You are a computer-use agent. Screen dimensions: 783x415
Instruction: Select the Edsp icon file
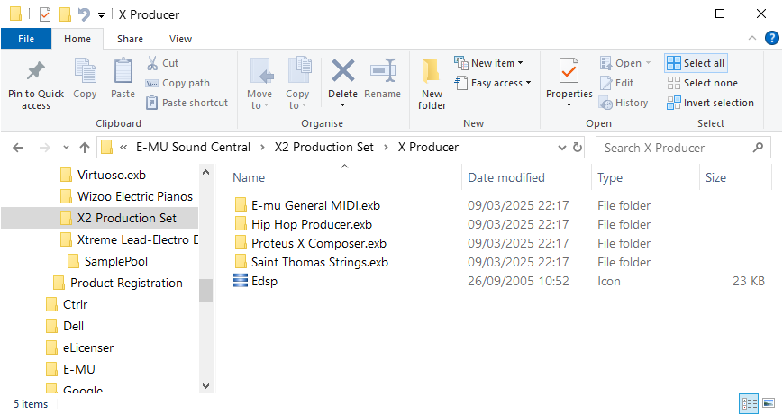click(255, 282)
